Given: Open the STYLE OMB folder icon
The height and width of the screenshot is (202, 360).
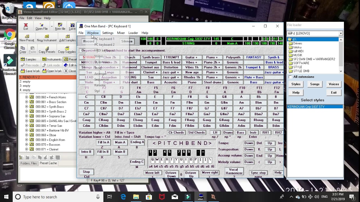Looking at the screenshot, I should pos(291,71).
